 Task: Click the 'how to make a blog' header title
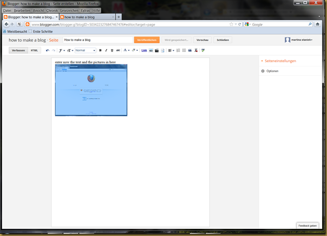(27, 40)
